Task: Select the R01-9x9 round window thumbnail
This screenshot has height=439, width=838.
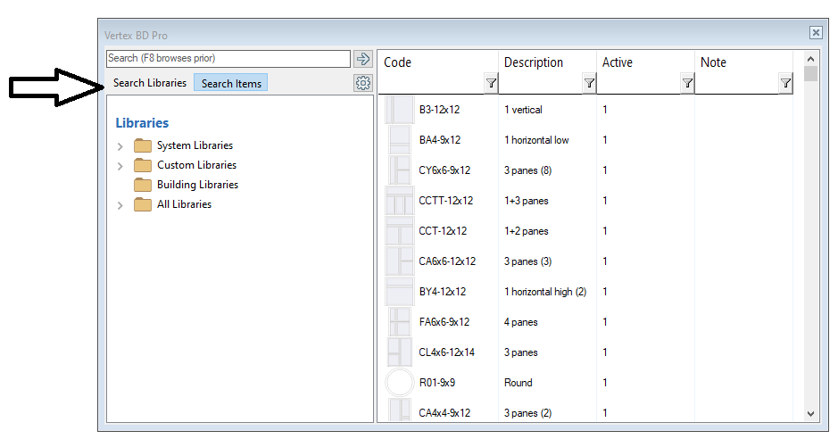Action: click(x=399, y=383)
